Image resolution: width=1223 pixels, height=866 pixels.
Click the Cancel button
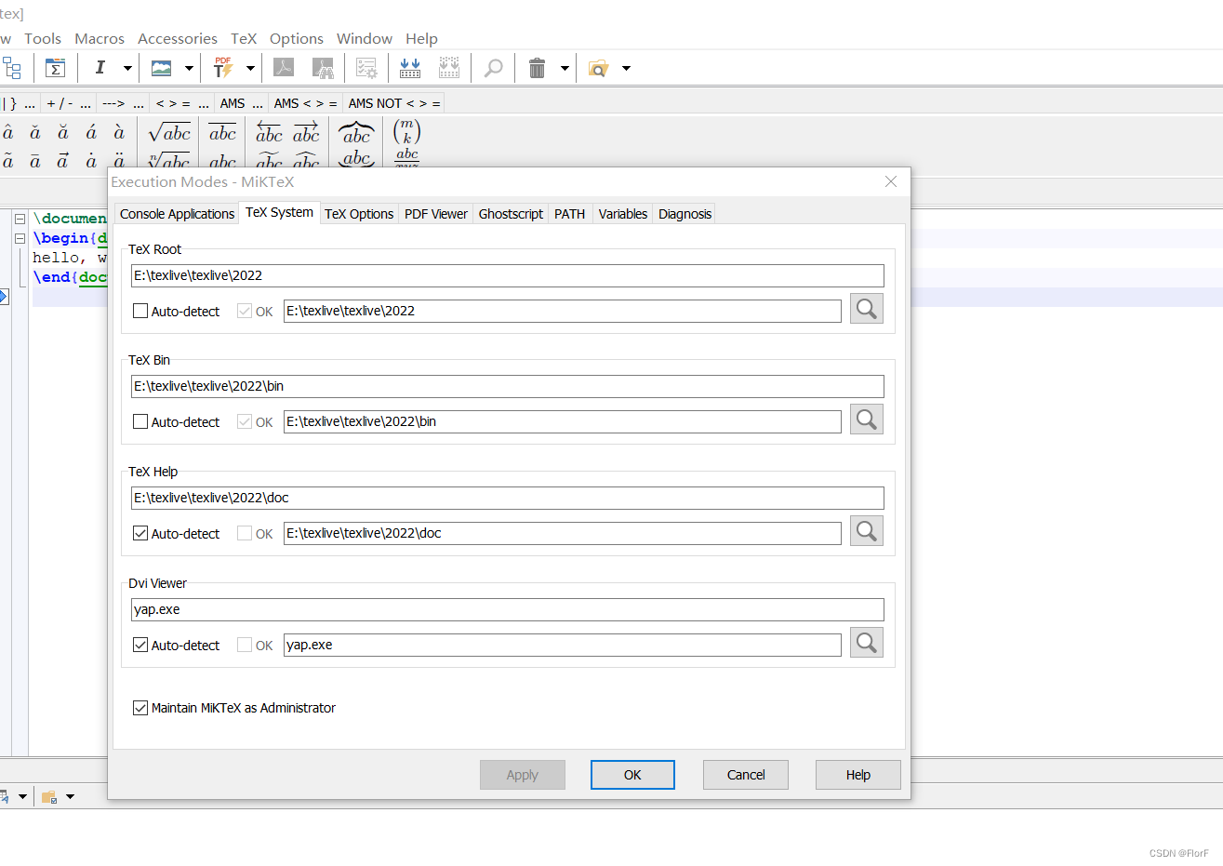tap(746, 775)
